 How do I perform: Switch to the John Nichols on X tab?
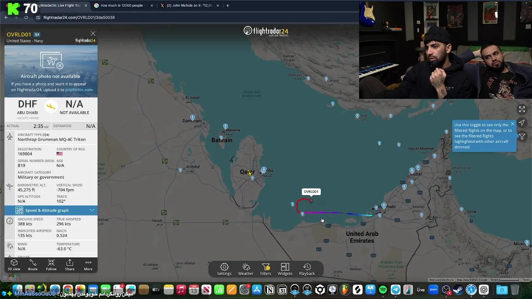(x=190, y=5)
